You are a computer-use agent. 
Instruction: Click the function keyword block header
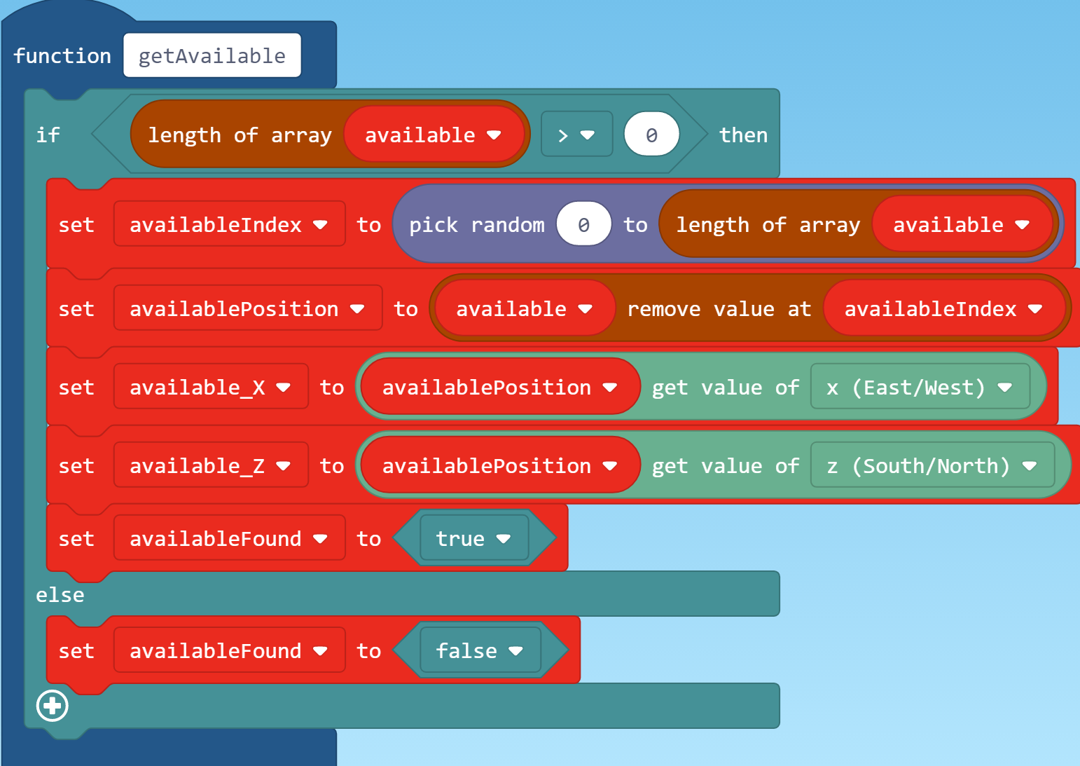point(62,56)
